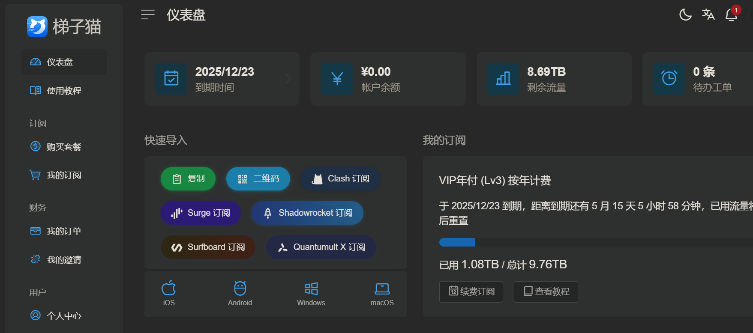
Task: Click the VIP年付 (Lv3) 按年计费 plan title
Action: (x=495, y=180)
